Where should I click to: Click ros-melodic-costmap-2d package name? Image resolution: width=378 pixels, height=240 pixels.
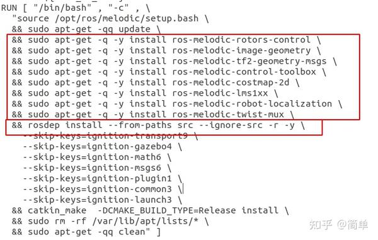[x=231, y=83]
